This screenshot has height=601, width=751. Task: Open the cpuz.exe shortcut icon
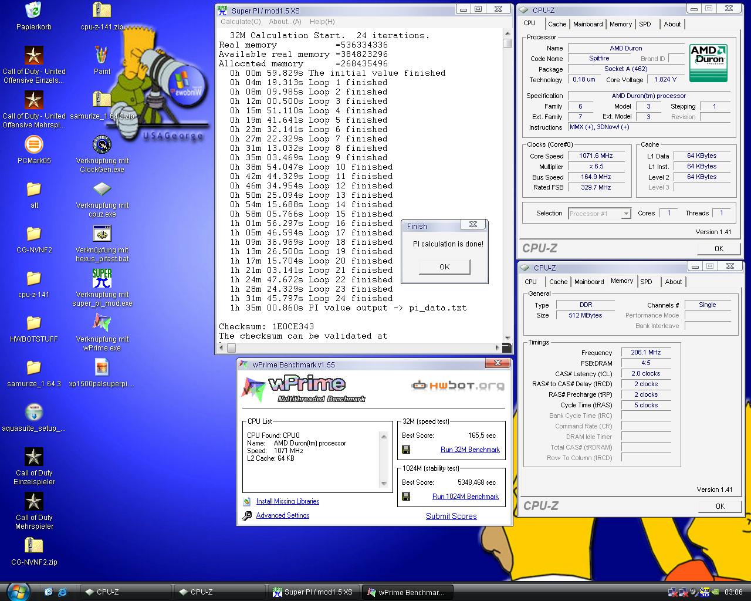[x=102, y=189]
